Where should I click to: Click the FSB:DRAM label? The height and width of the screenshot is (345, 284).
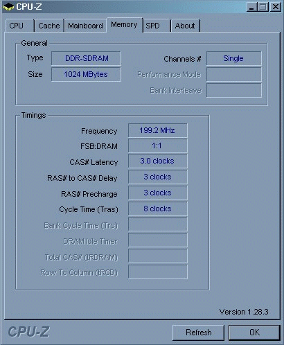[99, 146]
